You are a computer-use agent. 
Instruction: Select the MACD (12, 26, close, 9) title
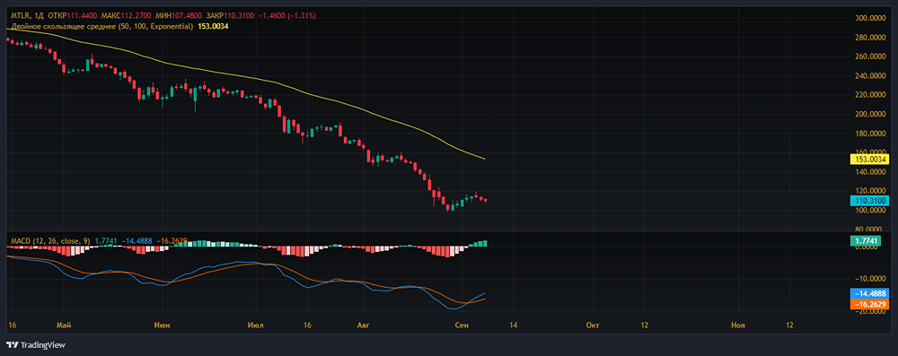[49, 241]
